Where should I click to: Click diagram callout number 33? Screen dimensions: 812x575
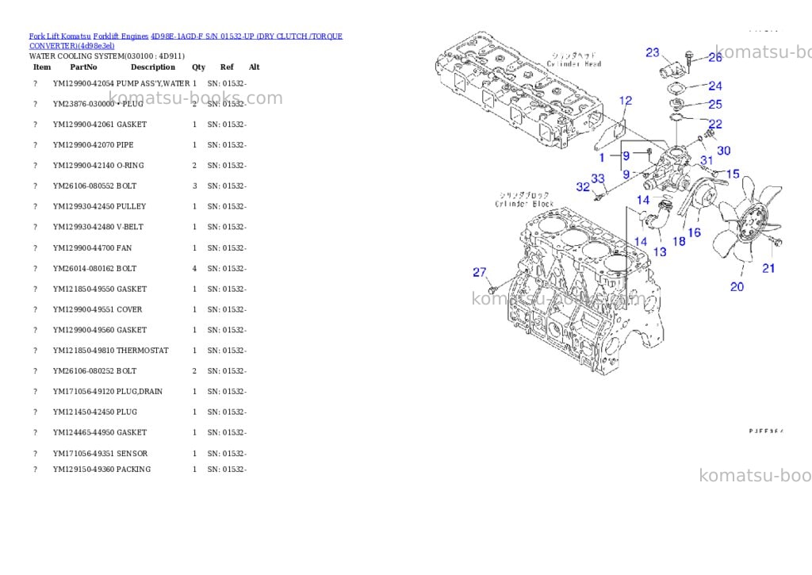tap(598, 178)
